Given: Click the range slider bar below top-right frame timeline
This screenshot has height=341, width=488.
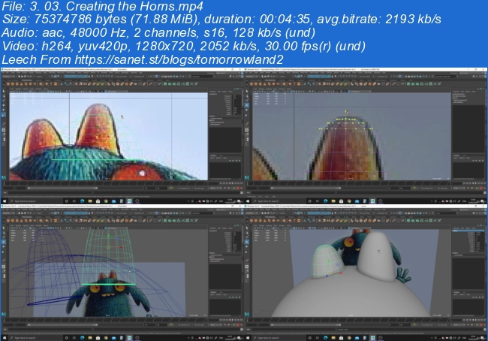Looking at the screenshot, I should click(x=306, y=188).
